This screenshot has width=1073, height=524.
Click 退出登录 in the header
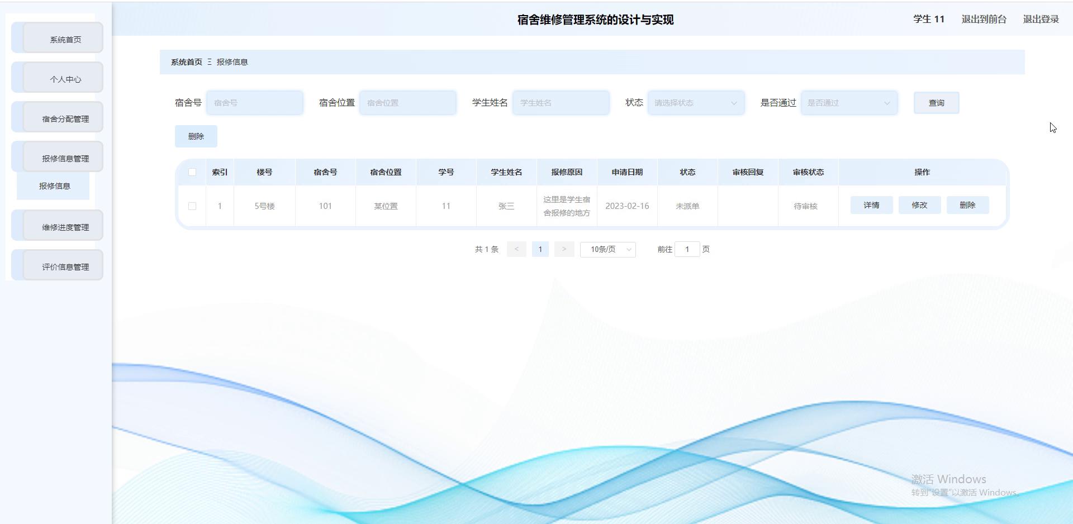point(1041,19)
